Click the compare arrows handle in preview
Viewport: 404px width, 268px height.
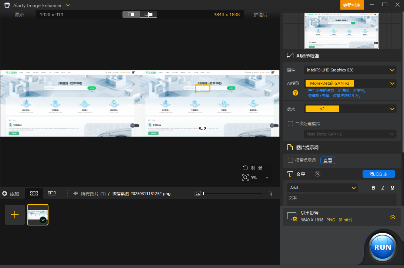pyautogui.click(x=202, y=128)
